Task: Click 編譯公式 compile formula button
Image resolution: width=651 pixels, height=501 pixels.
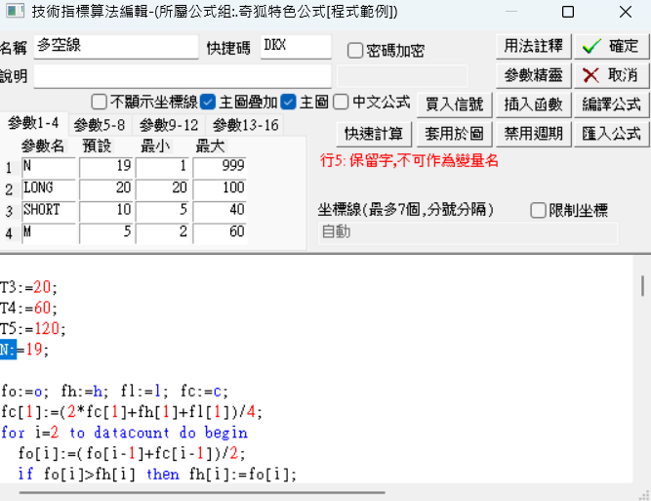Action: click(612, 104)
